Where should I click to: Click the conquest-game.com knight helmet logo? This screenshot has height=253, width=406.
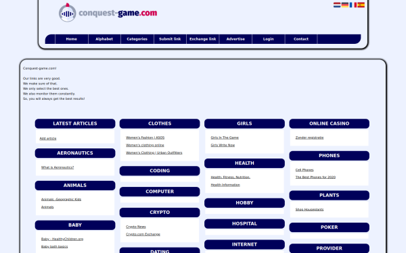[x=67, y=13]
